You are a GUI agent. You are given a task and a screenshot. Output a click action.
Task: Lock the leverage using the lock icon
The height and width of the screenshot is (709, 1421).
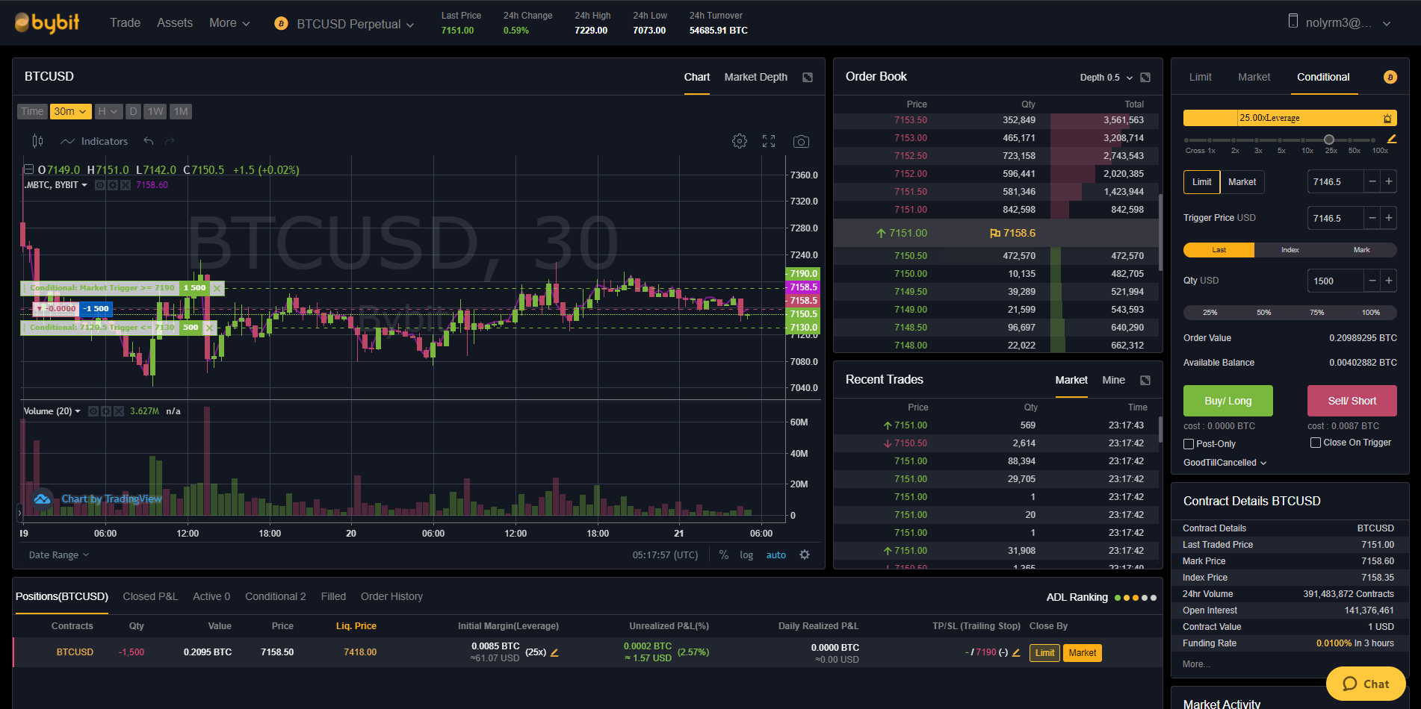tap(1387, 118)
